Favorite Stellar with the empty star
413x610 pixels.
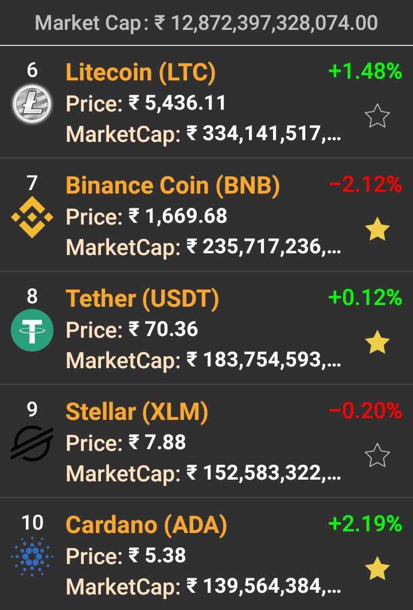(x=377, y=455)
